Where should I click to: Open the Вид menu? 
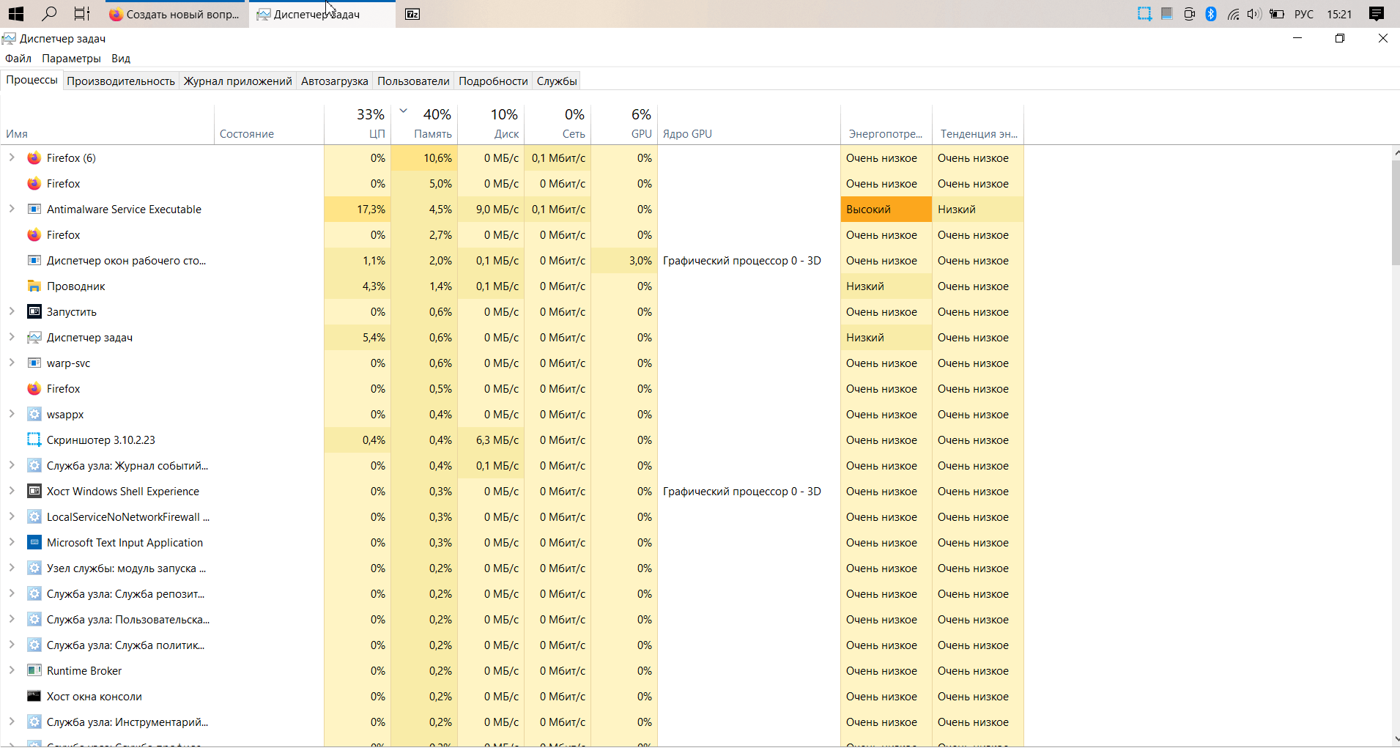tap(121, 59)
